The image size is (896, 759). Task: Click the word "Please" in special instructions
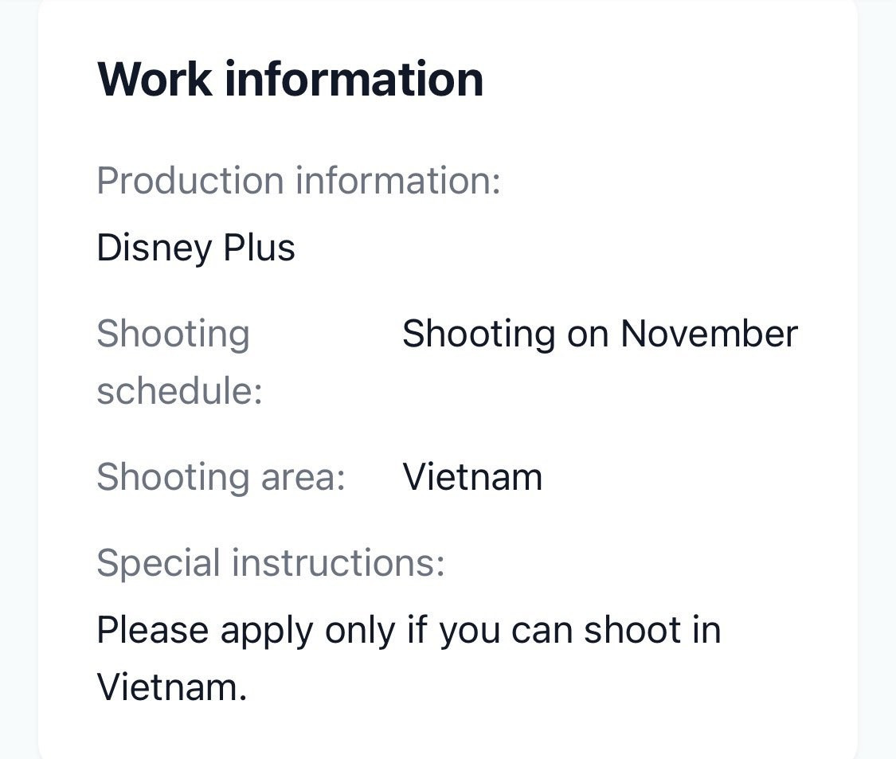point(152,630)
